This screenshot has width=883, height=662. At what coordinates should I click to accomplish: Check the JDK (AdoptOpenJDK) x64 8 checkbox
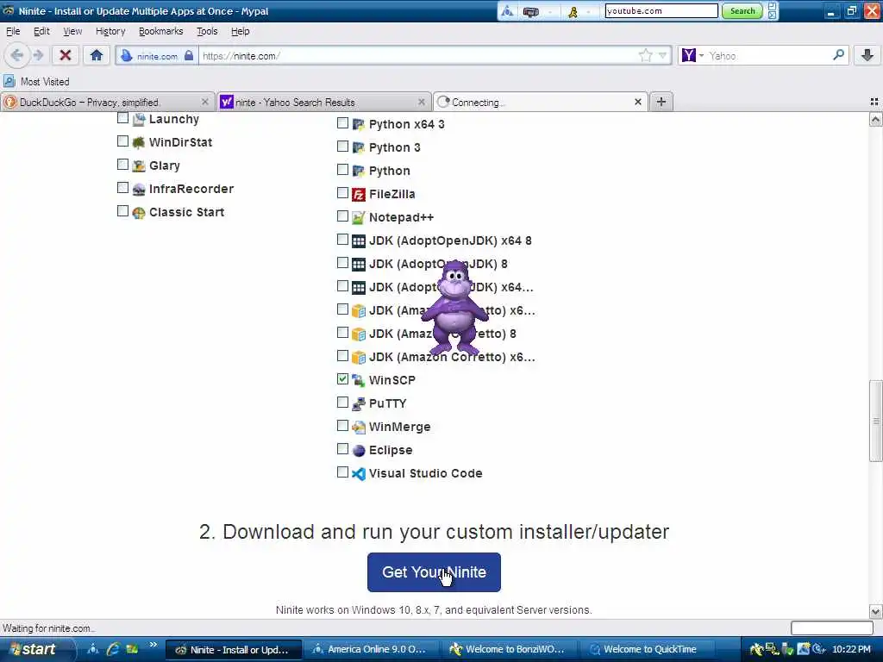pyautogui.click(x=342, y=240)
